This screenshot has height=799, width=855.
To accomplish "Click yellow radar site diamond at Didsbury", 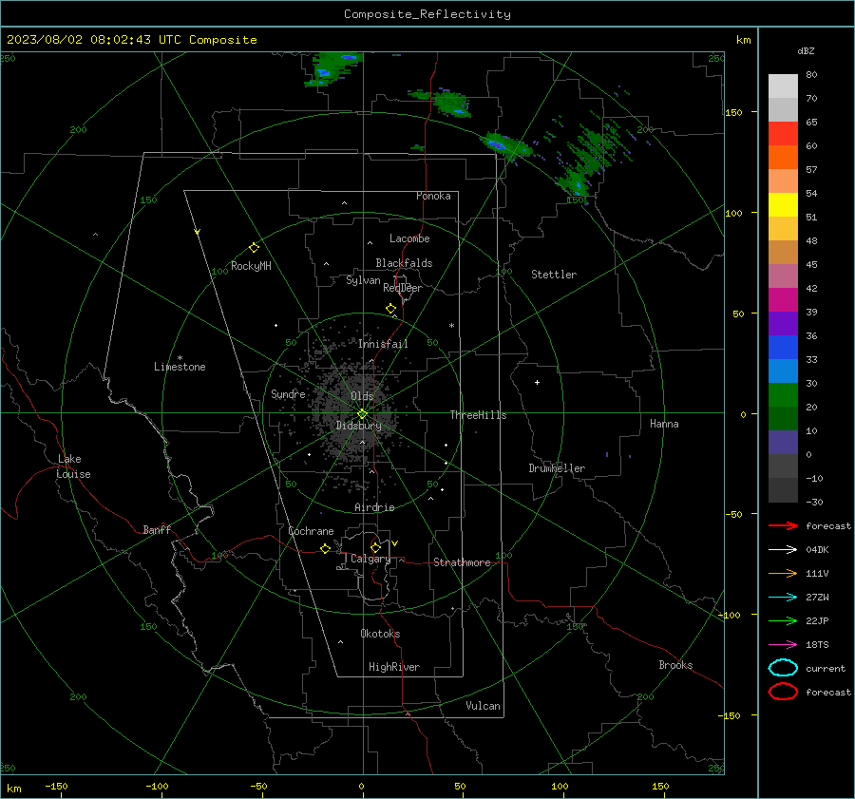I will [363, 414].
